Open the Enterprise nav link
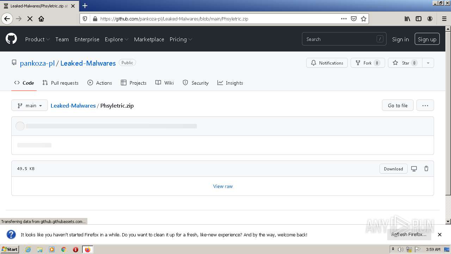 [x=87, y=39]
